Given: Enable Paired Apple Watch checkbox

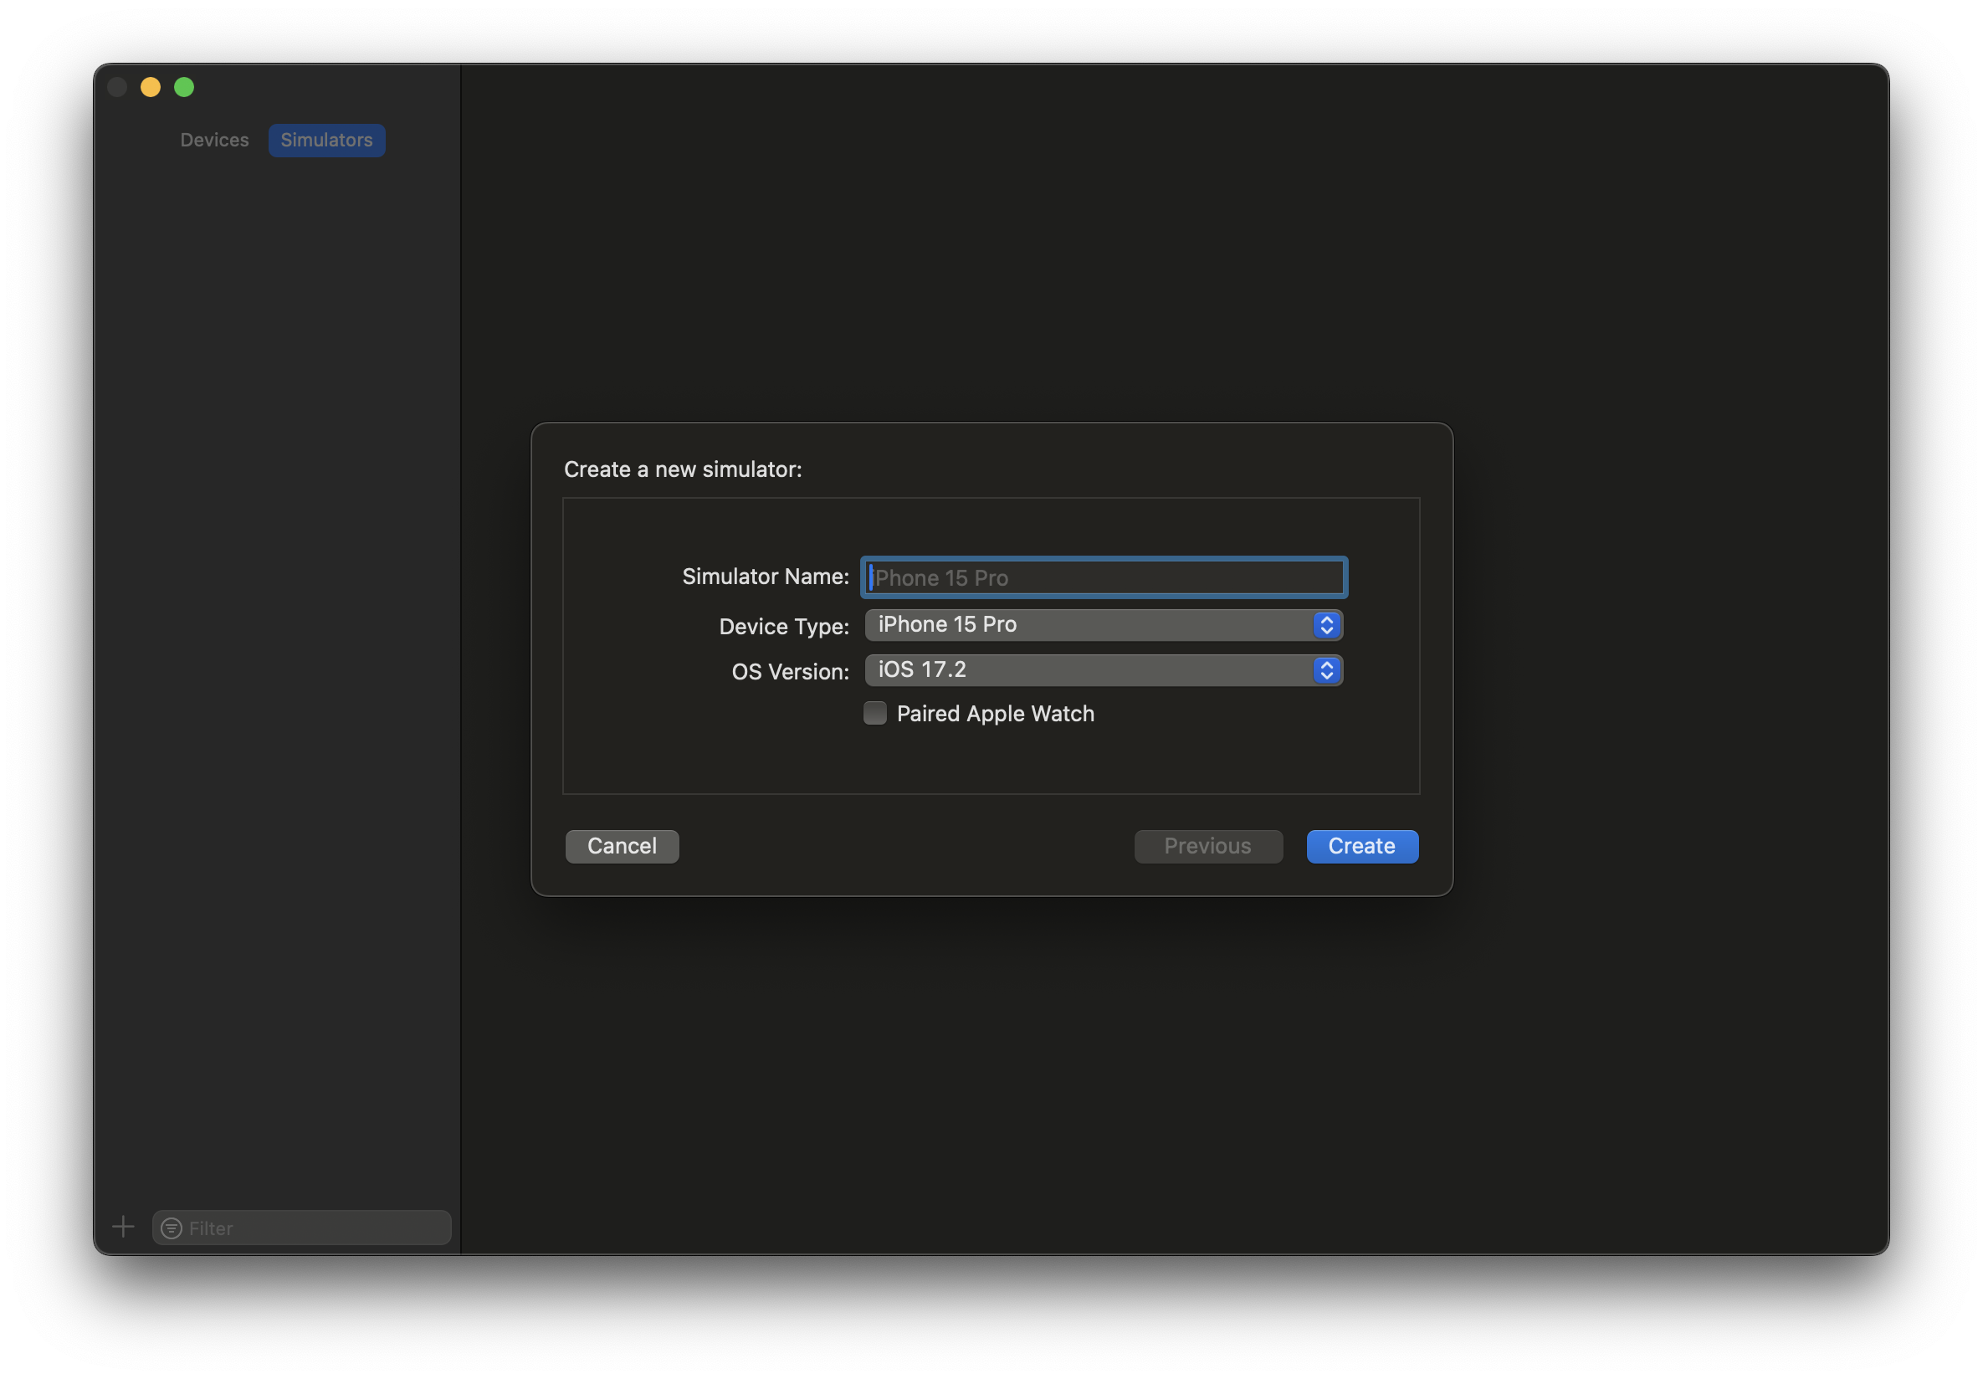Looking at the screenshot, I should coord(875,713).
